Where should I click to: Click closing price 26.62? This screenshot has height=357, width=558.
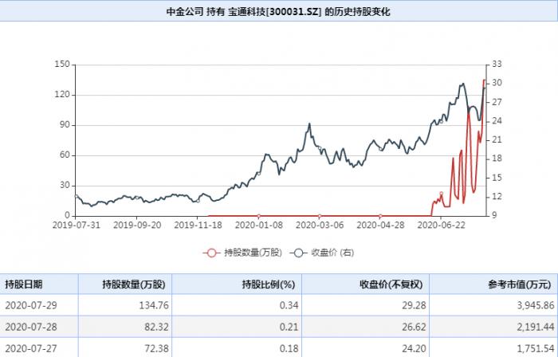(414, 327)
